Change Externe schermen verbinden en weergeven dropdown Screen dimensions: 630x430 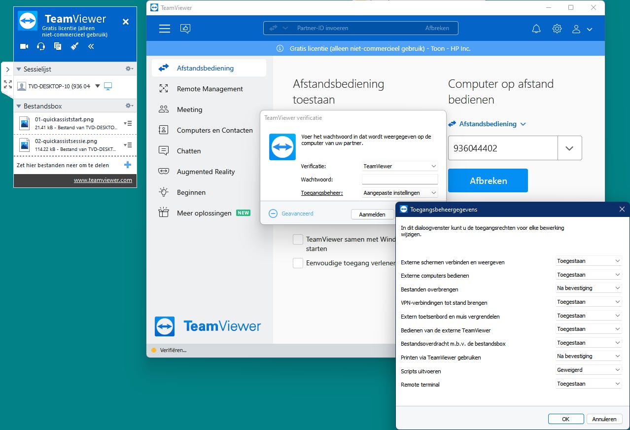(x=589, y=261)
